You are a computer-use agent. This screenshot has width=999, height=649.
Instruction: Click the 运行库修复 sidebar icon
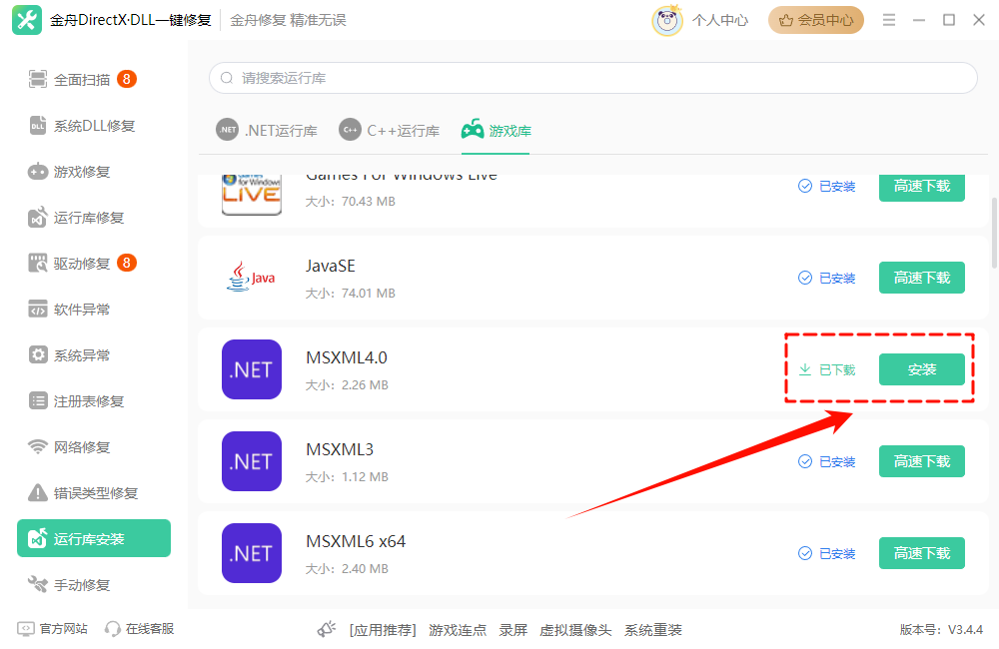click(38, 218)
